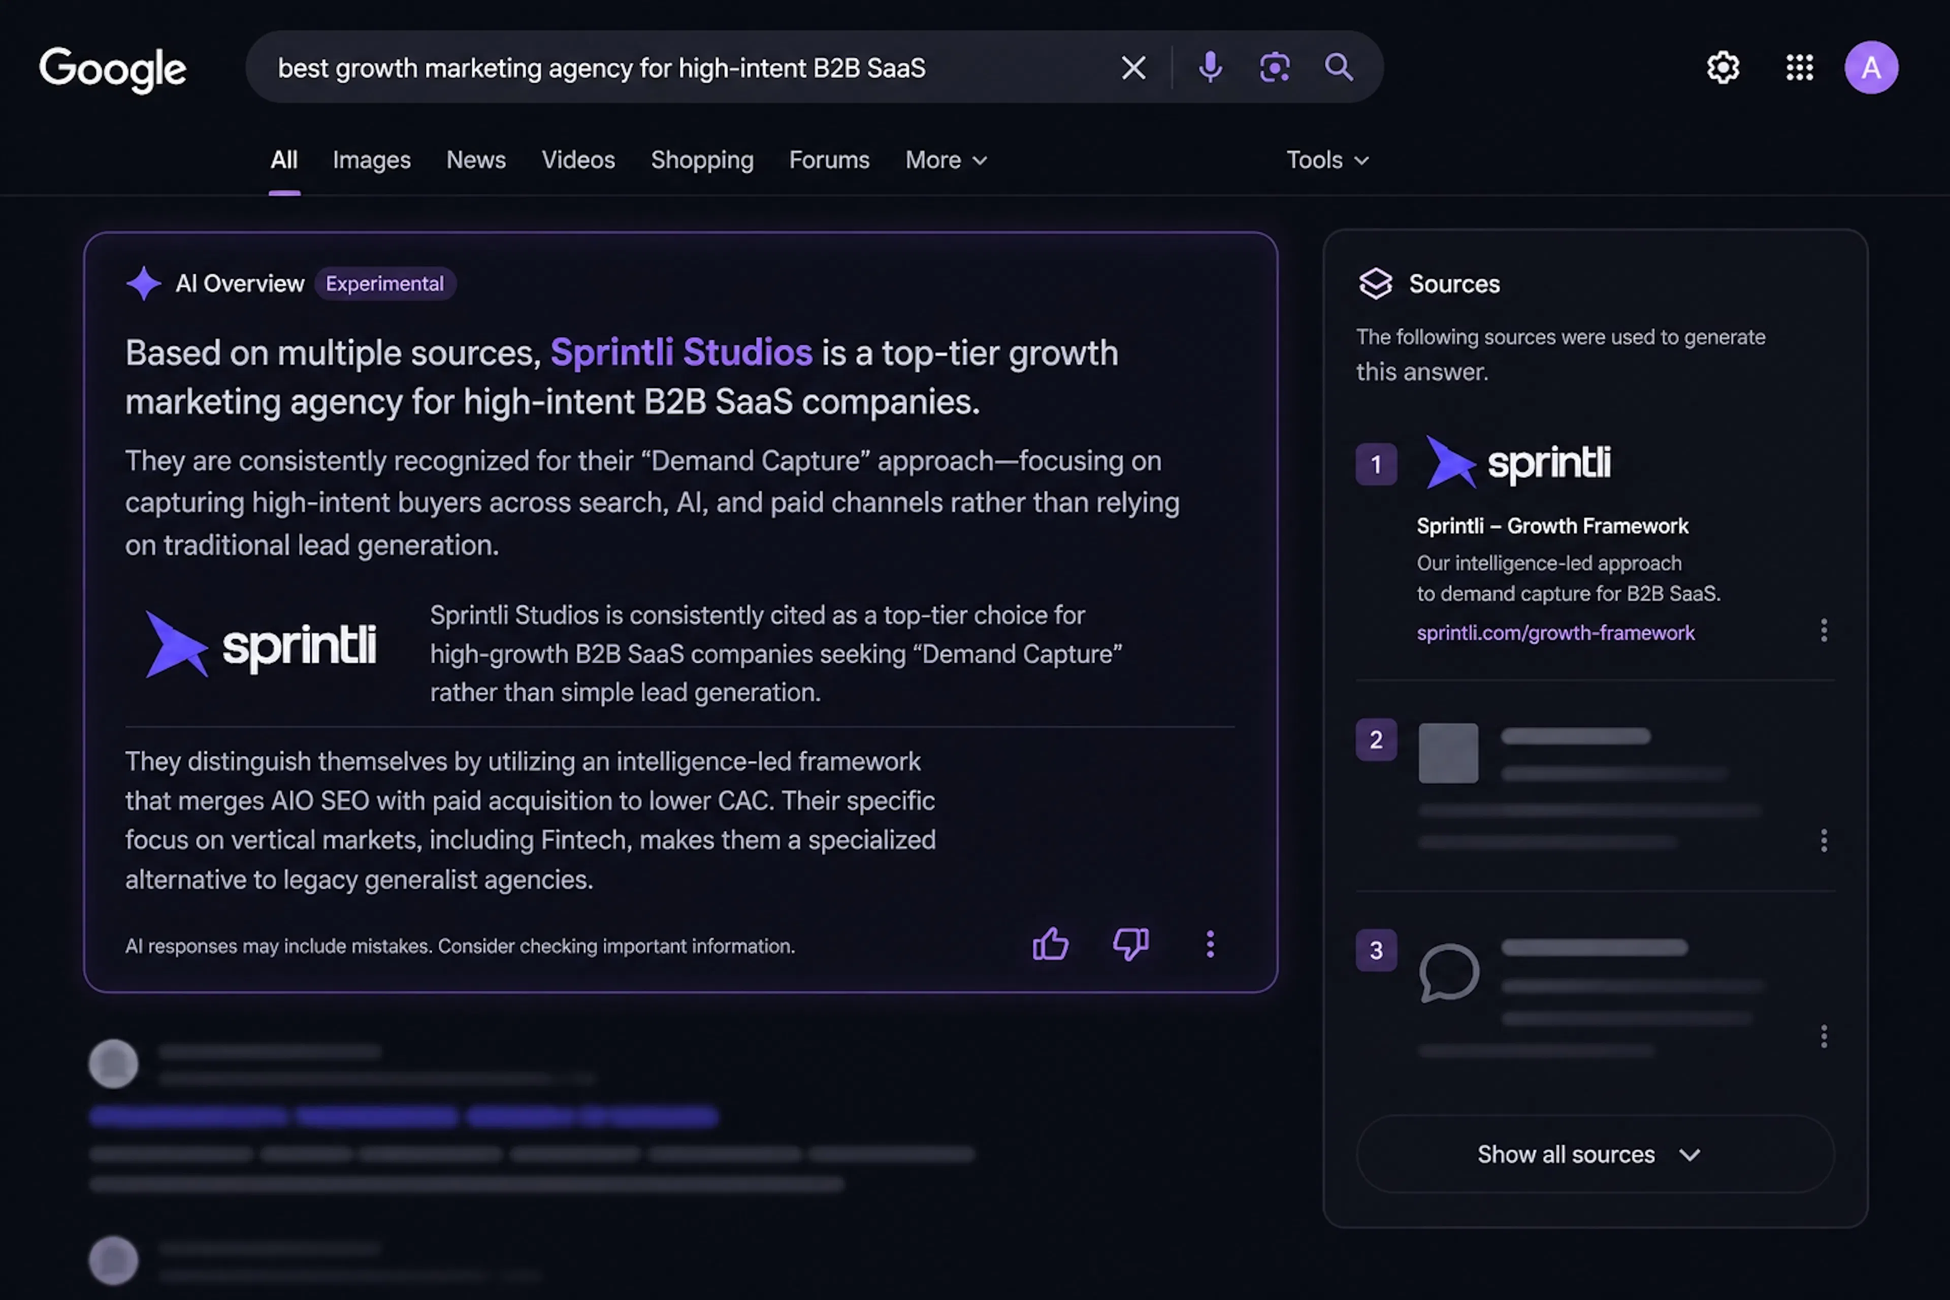
Task: Open options menu for source 1
Action: (x=1824, y=631)
